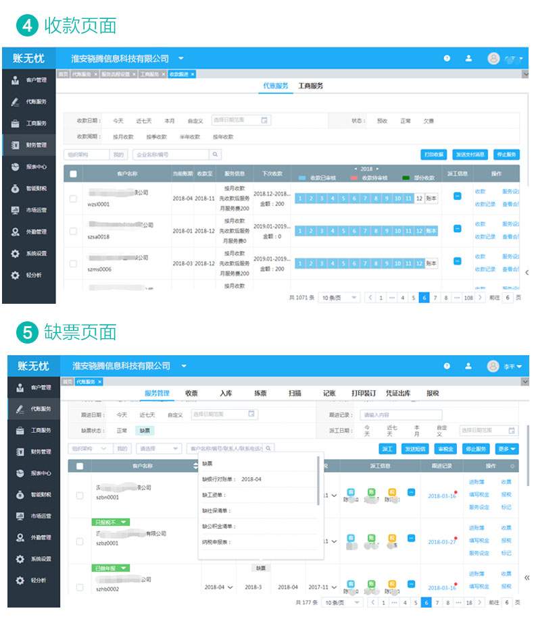Screen dimensions: 534x617
Task: Select the checkbox for row szsa0018
Action: point(73,231)
